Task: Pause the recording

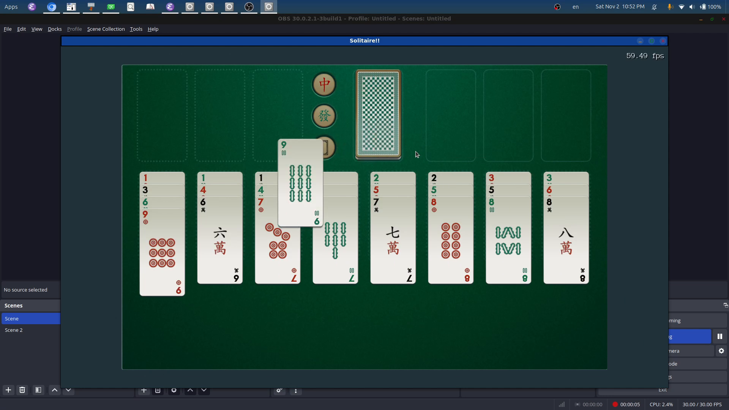Action: point(720,336)
